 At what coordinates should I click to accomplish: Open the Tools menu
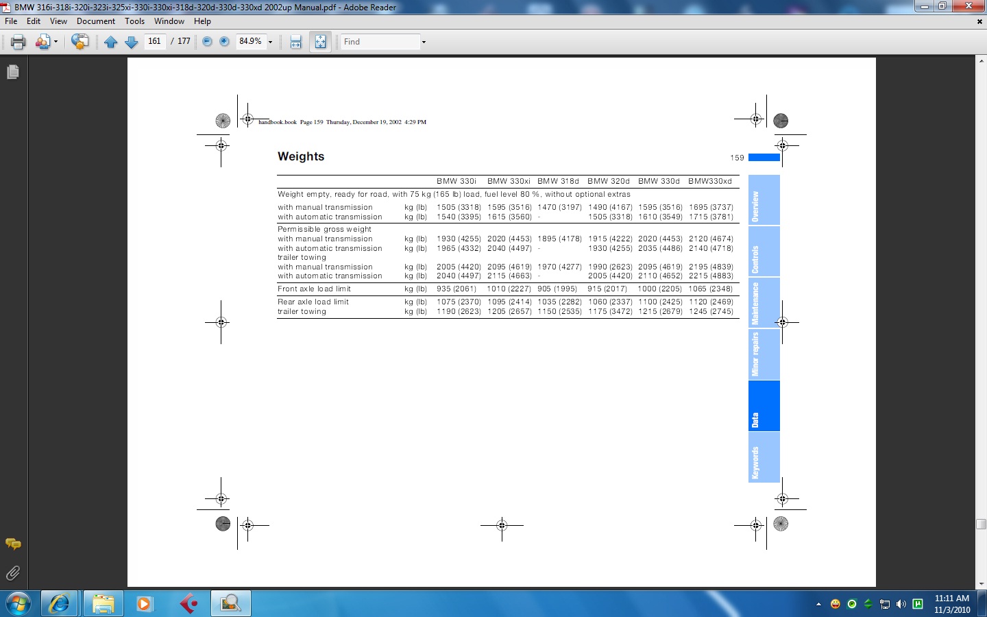click(x=134, y=21)
